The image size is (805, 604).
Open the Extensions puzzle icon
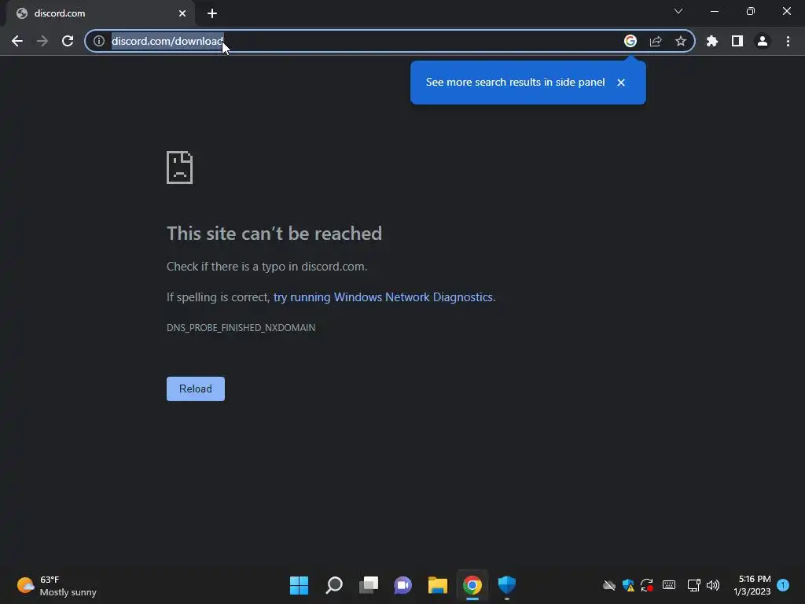pos(712,41)
